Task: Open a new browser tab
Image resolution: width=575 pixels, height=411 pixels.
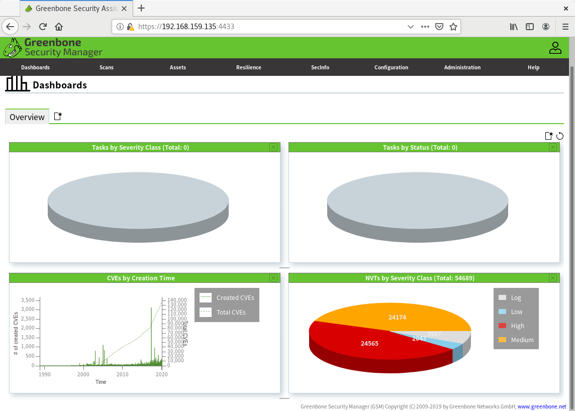Action: 141,8
